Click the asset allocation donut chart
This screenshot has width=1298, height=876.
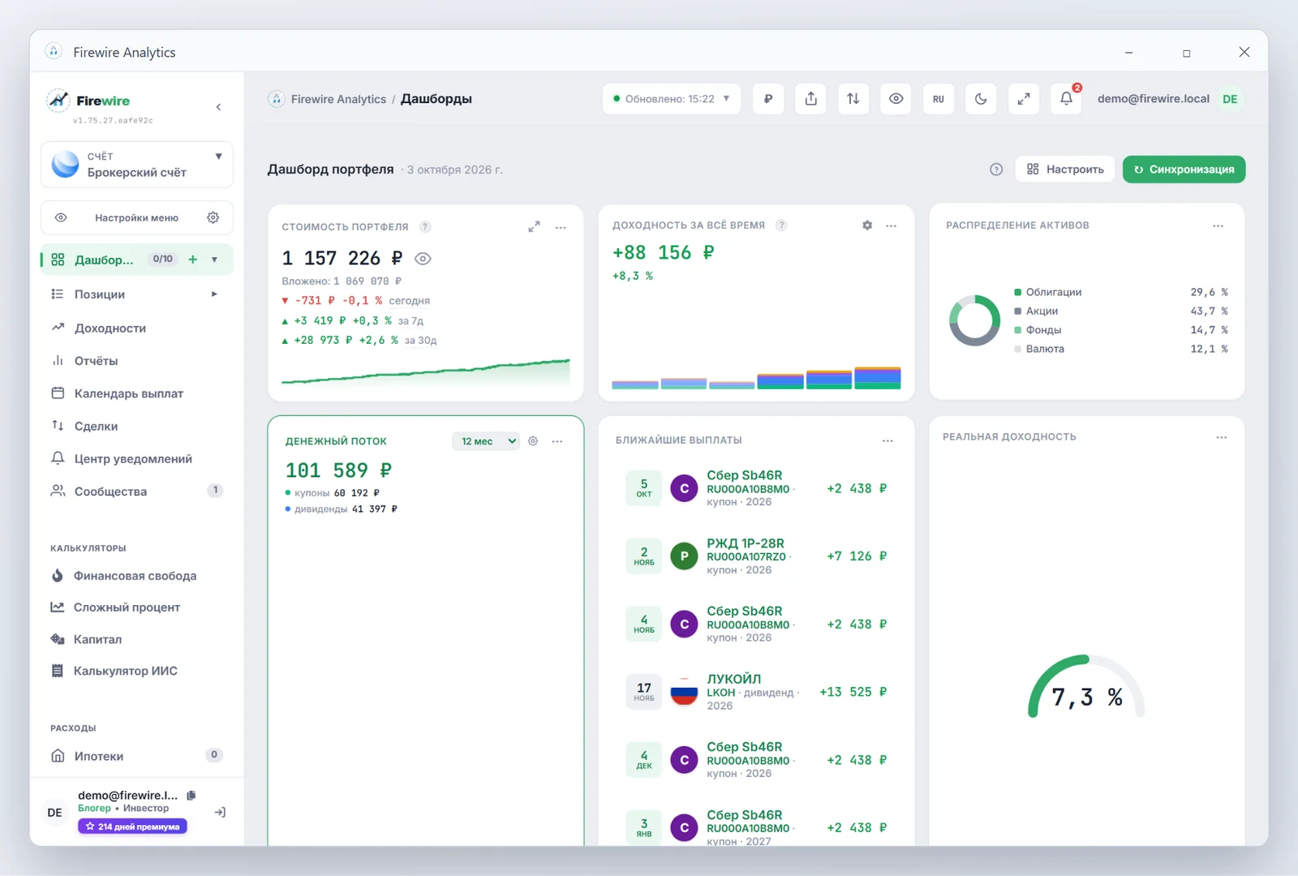coord(974,320)
